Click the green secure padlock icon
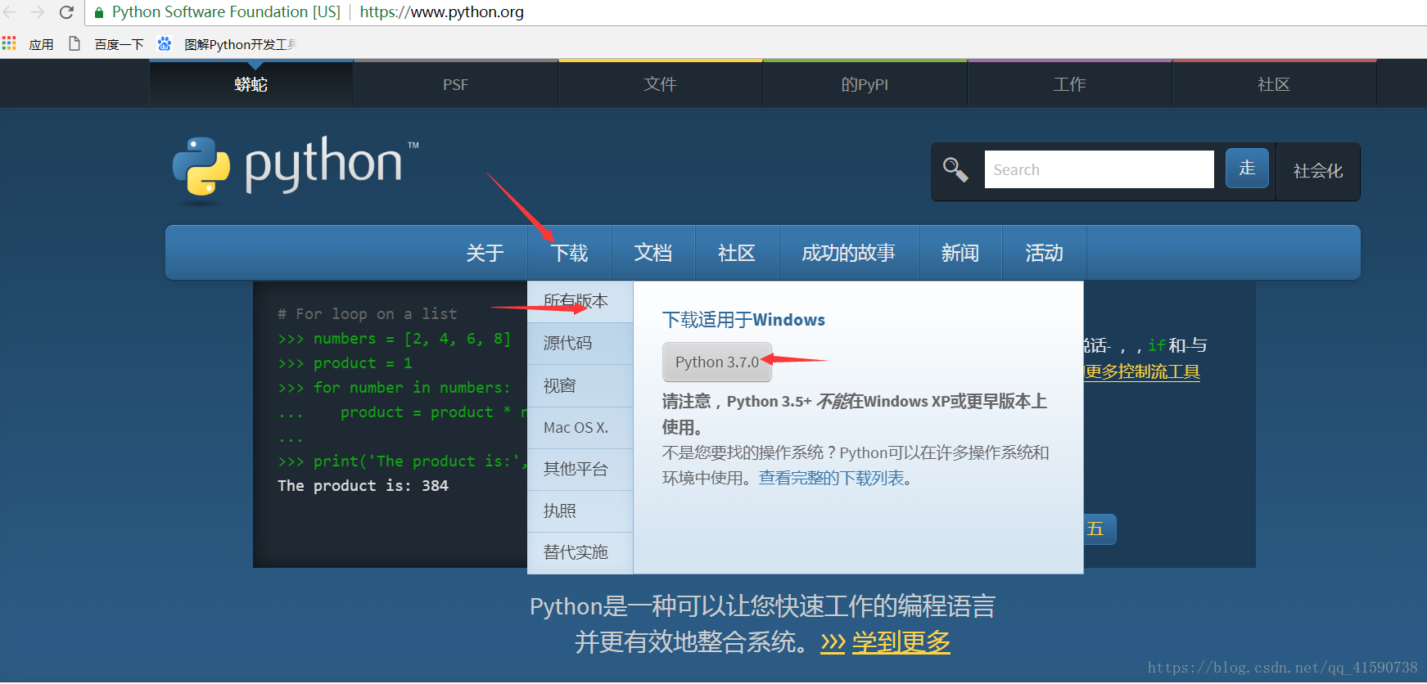 [x=99, y=13]
